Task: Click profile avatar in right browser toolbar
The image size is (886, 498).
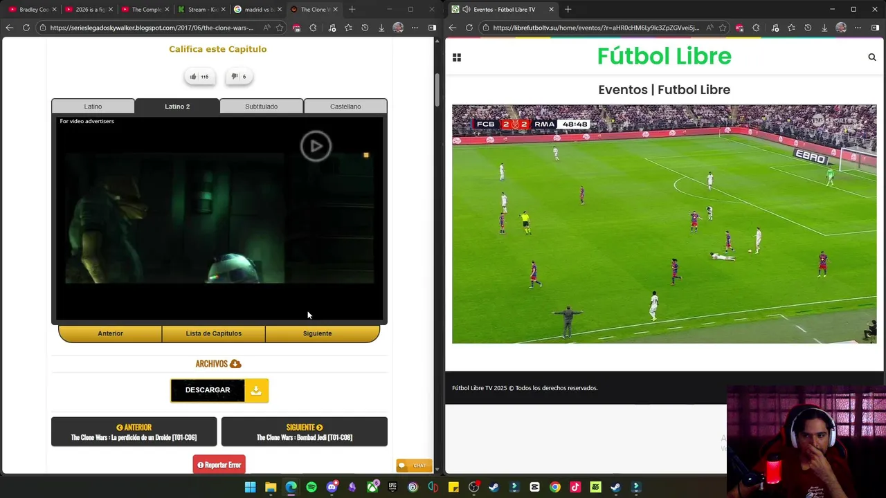Action: (841, 28)
